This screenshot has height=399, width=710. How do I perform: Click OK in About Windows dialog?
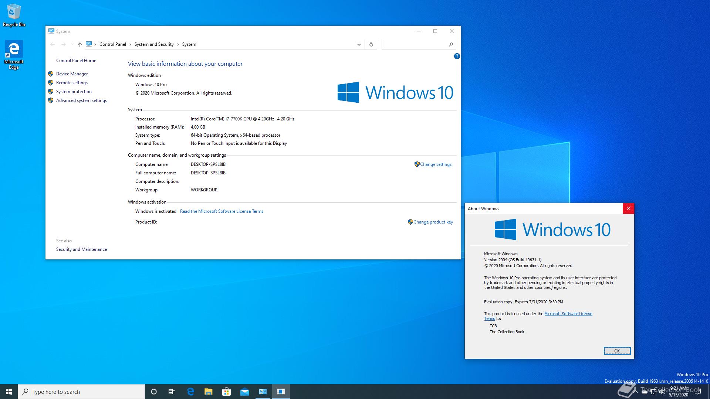(x=617, y=351)
